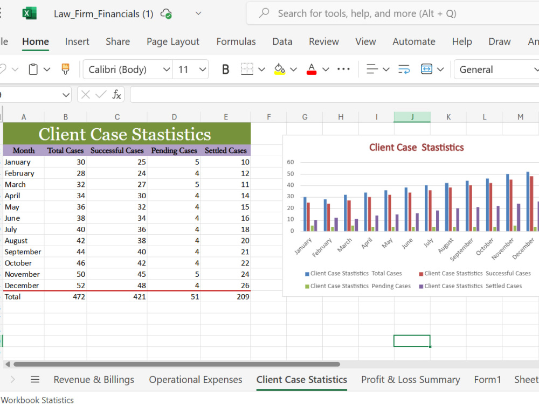Image resolution: width=539 pixels, height=404 pixels.
Task: Open the Draw tab
Action: pyautogui.click(x=500, y=41)
